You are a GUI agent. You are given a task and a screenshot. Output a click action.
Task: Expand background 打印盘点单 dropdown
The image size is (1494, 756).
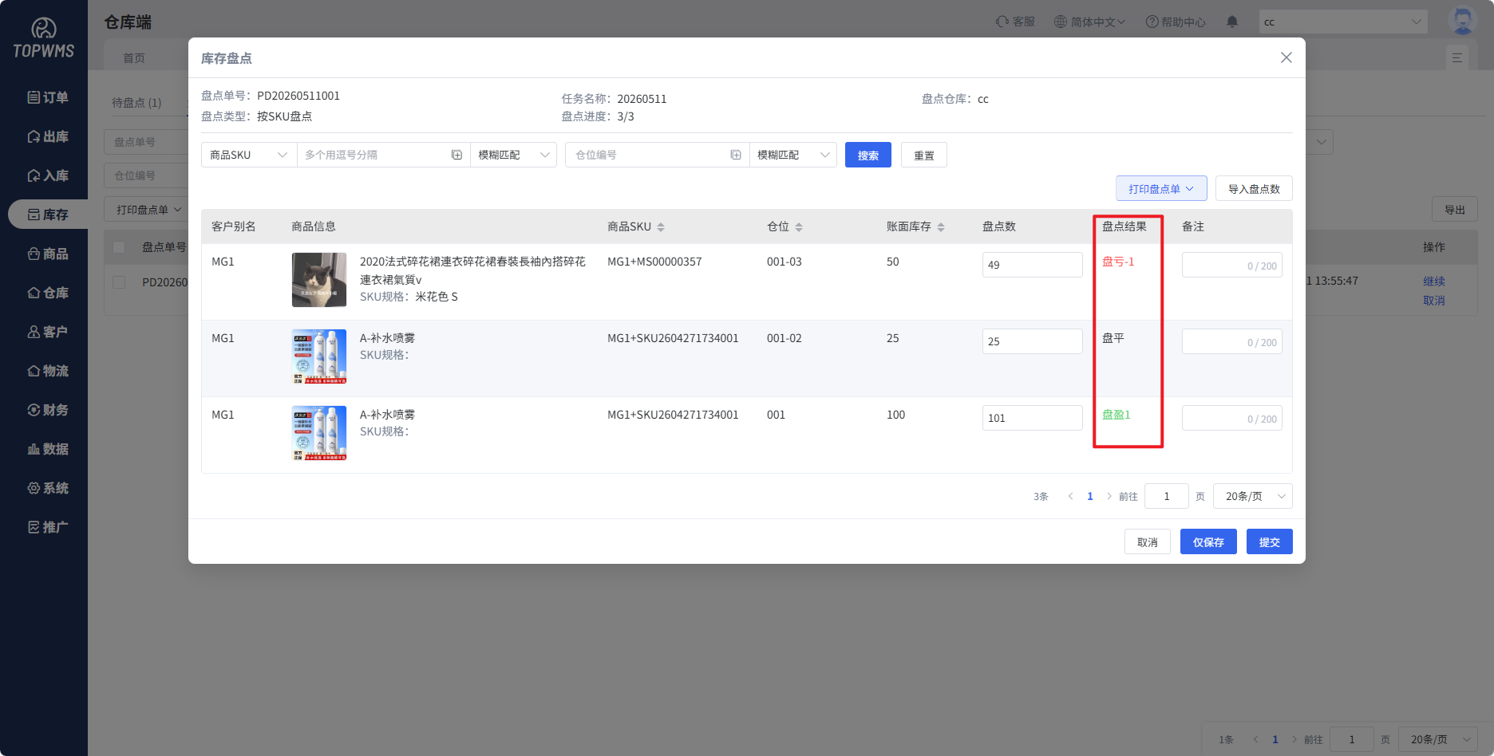pos(149,210)
